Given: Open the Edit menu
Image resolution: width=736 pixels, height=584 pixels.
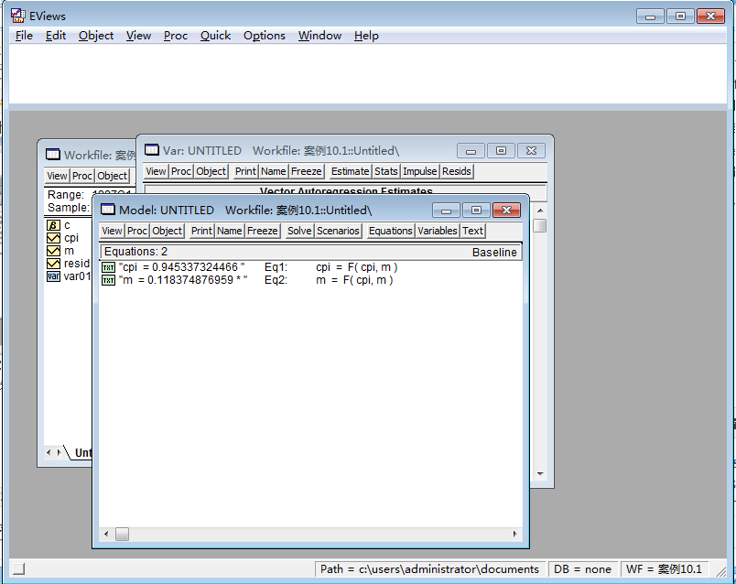Looking at the screenshot, I should point(56,36).
